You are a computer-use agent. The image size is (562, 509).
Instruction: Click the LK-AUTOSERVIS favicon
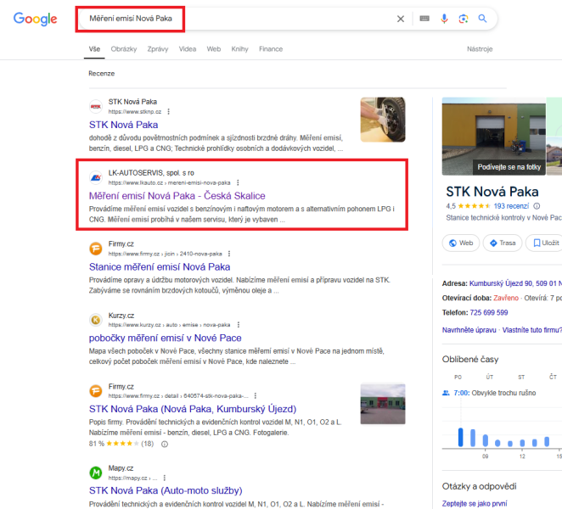[x=96, y=177]
